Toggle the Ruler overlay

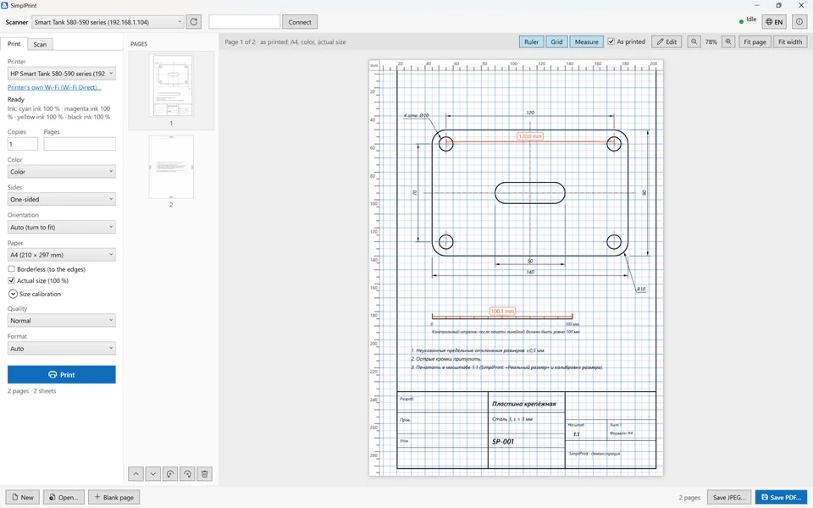[x=532, y=41]
